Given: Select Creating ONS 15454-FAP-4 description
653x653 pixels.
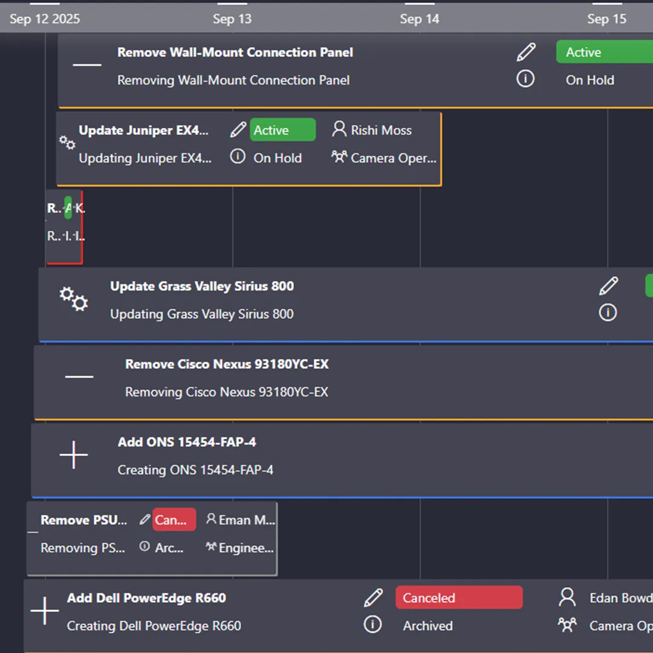Looking at the screenshot, I should click(x=195, y=470).
